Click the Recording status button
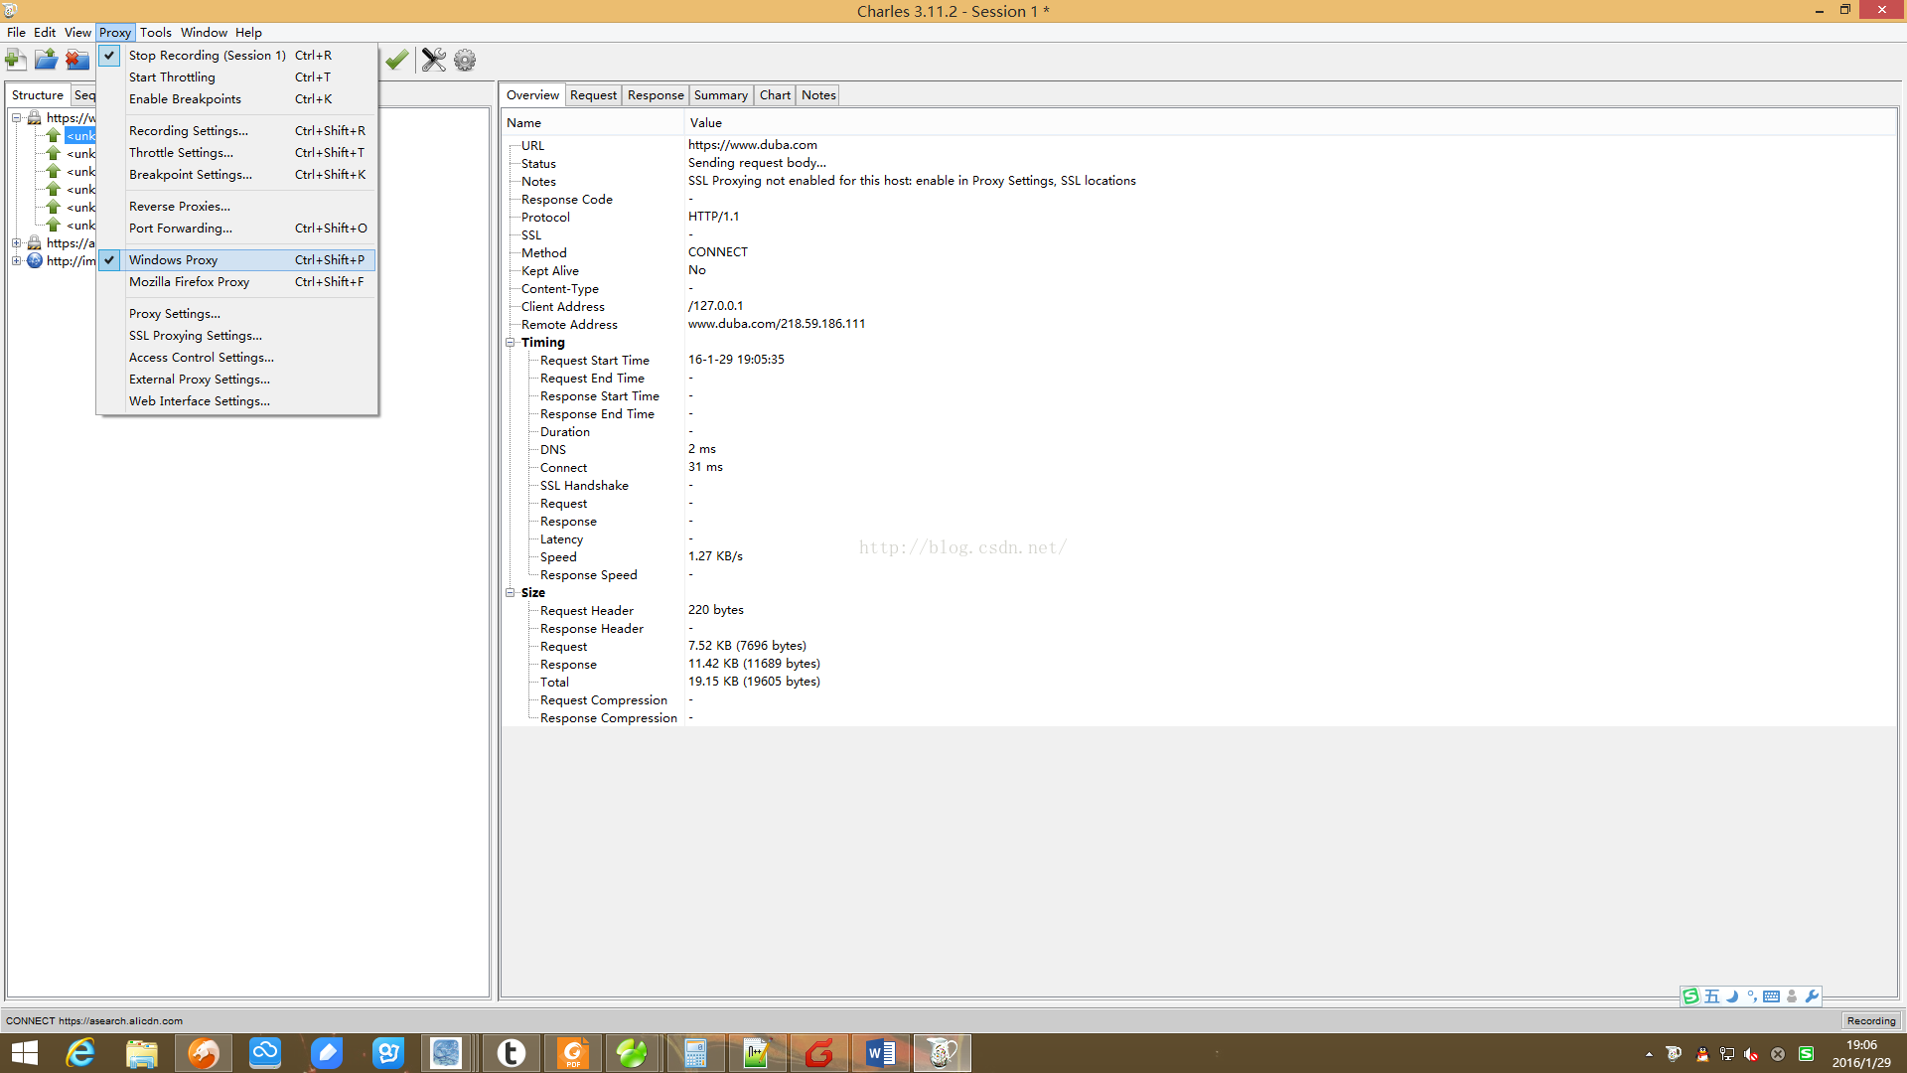1907x1073 pixels. pos(1871,1020)
